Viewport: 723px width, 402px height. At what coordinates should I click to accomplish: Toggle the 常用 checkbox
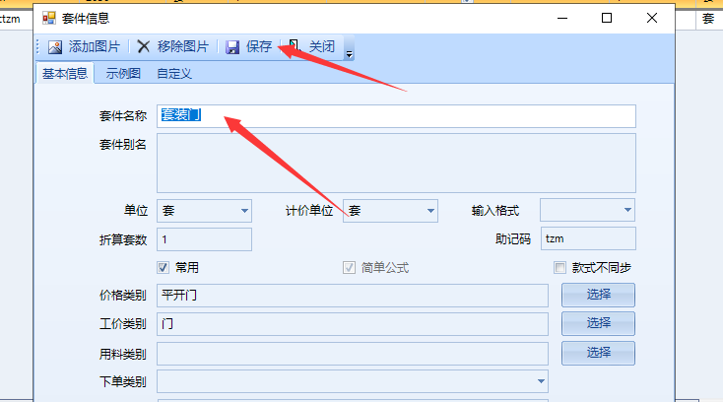tap(164, 268)
